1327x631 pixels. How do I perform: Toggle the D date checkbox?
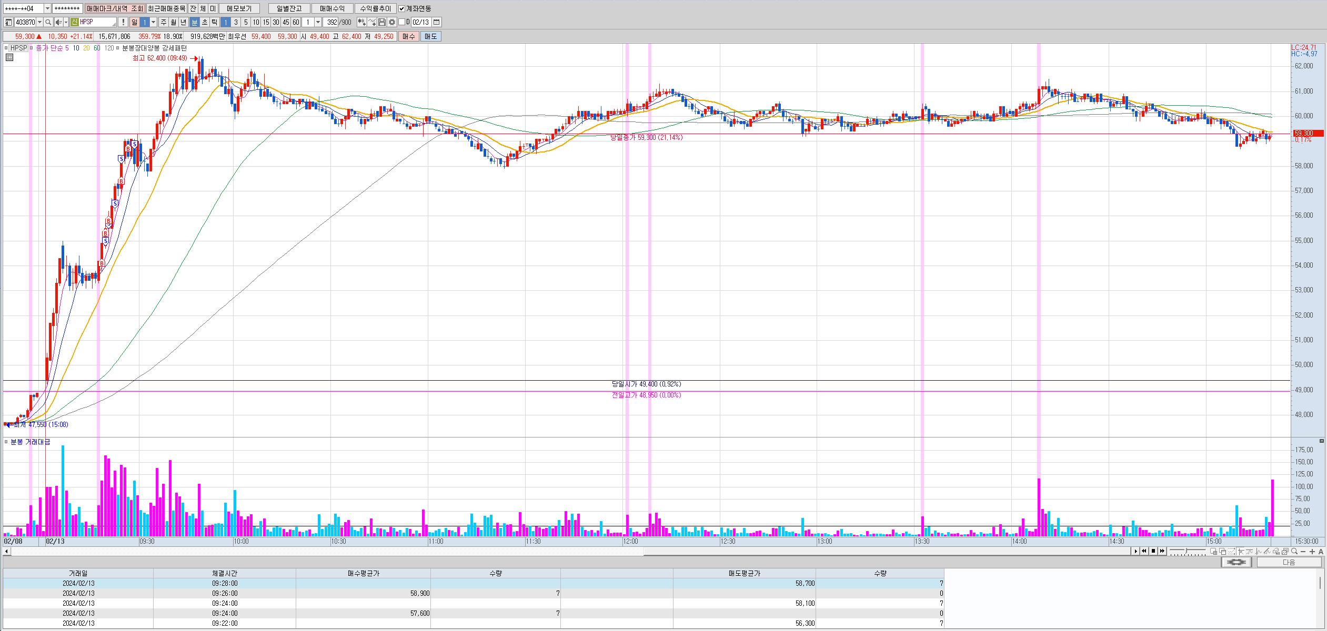tap(402, 22)
